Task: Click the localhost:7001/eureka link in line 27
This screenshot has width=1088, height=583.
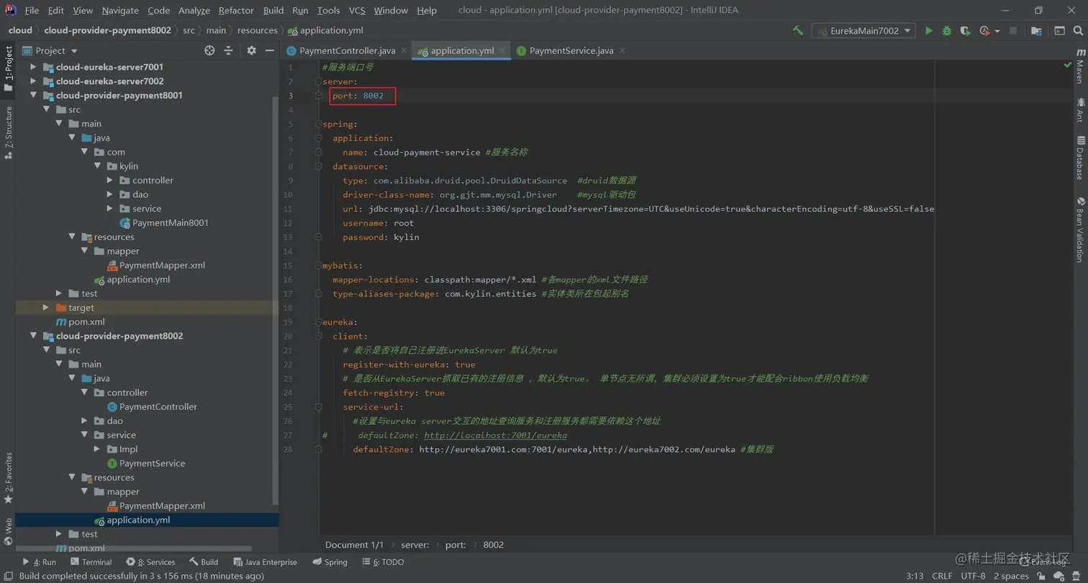Action: pos(495,436)
